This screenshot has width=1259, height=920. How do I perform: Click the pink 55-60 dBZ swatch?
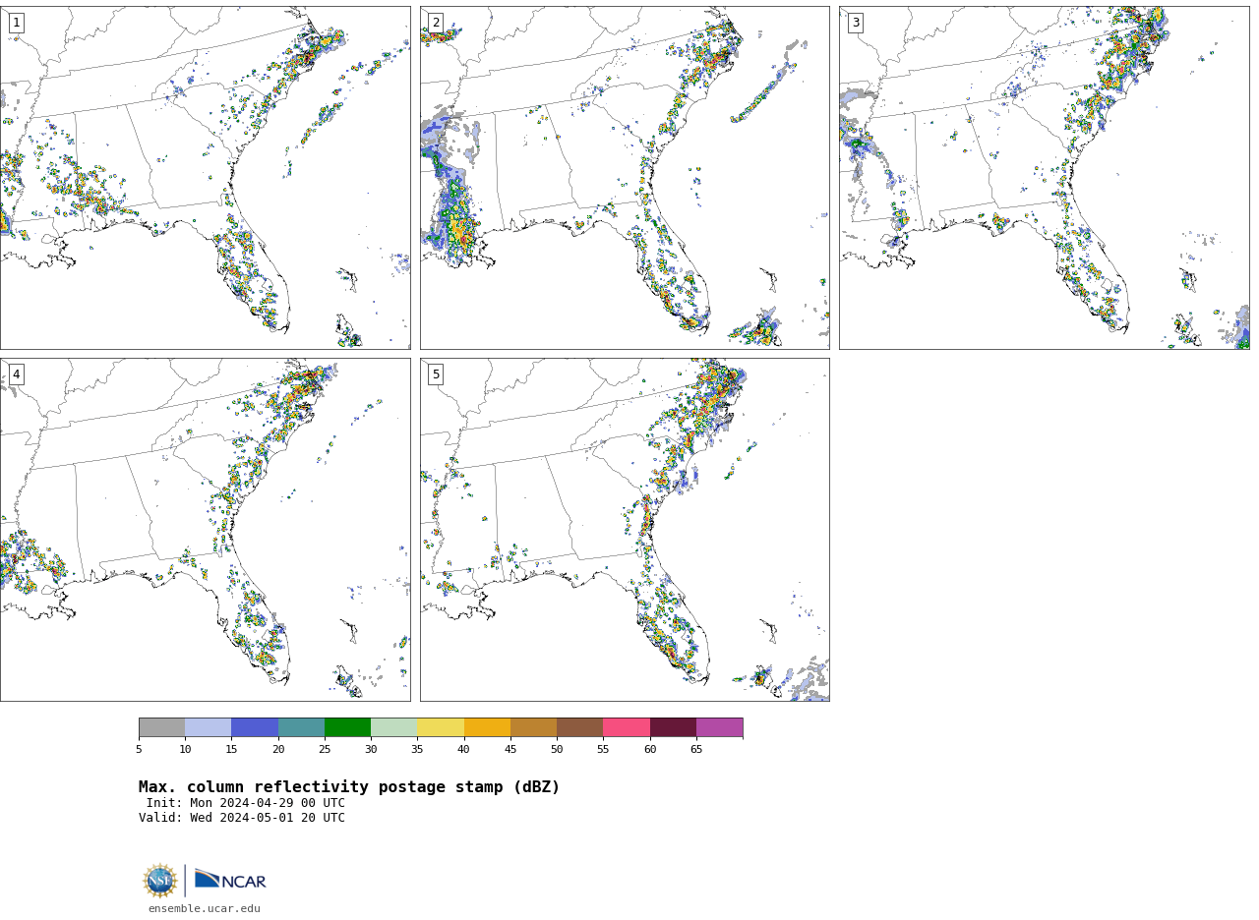click(x=627, y=727)
